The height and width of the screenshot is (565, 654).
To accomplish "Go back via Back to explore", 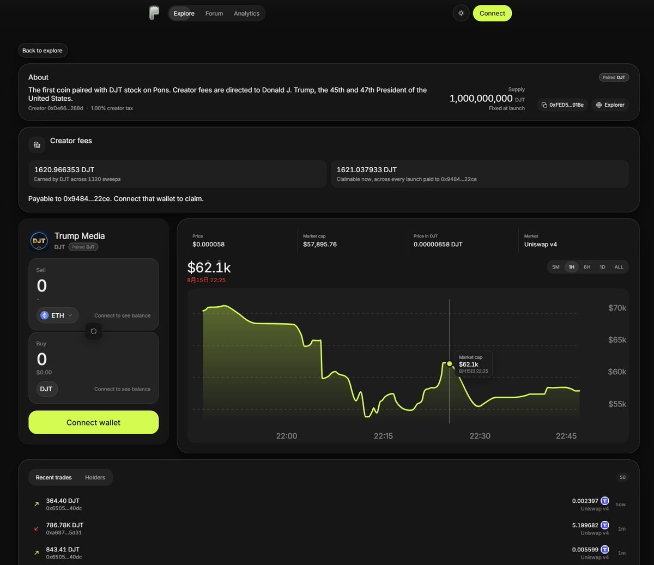I will click(x=43, y=50).
